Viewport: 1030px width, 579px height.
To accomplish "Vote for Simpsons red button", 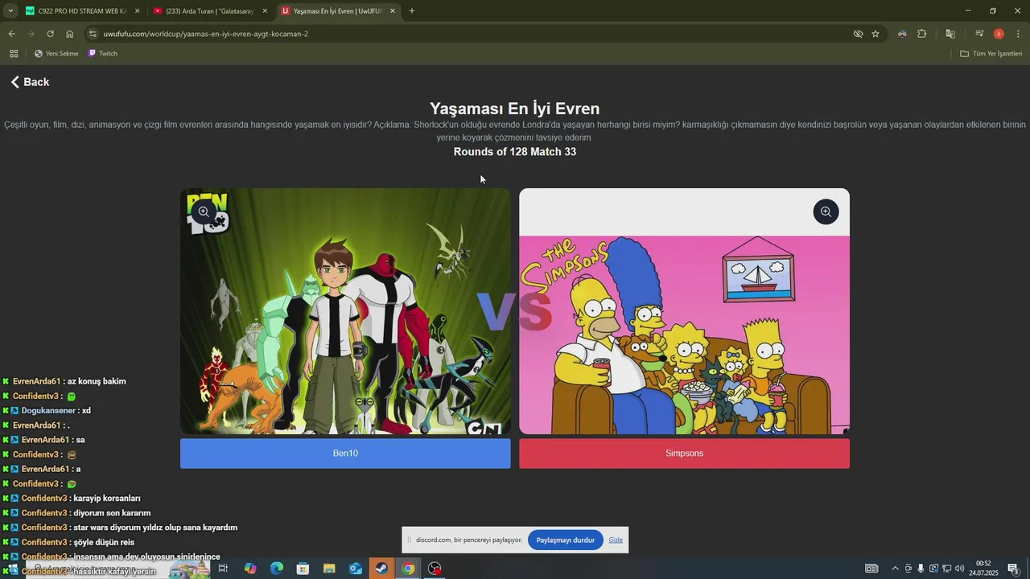I will (x=684, y=454).
